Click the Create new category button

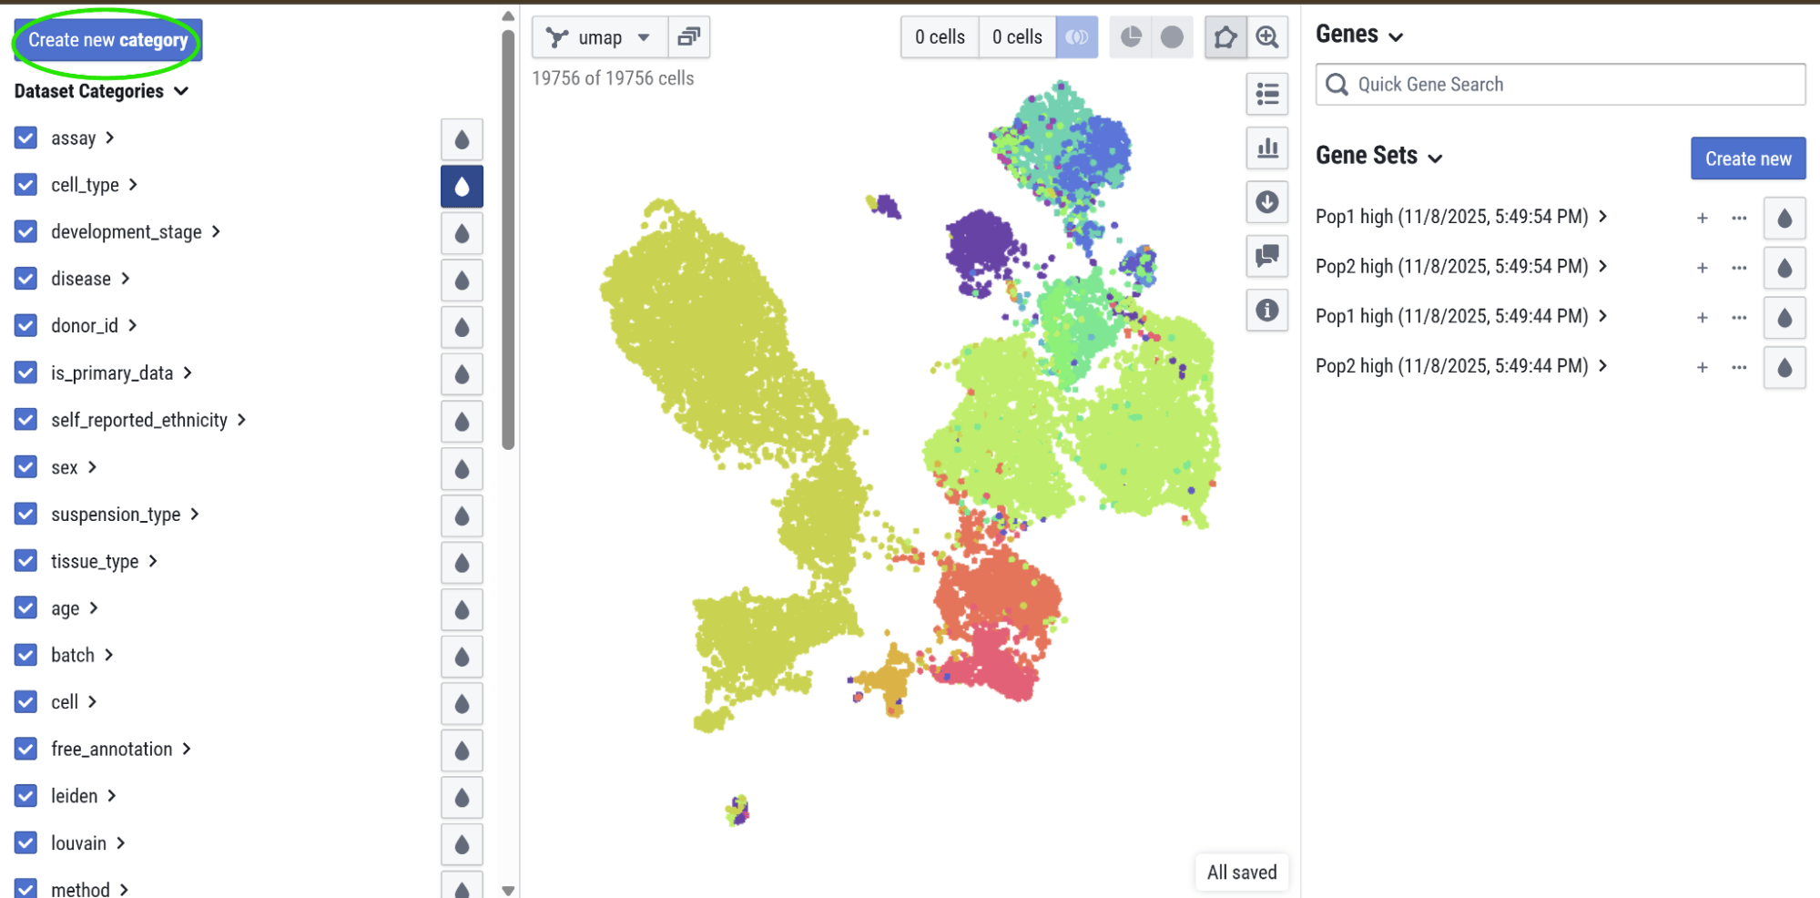pos(107,39)
